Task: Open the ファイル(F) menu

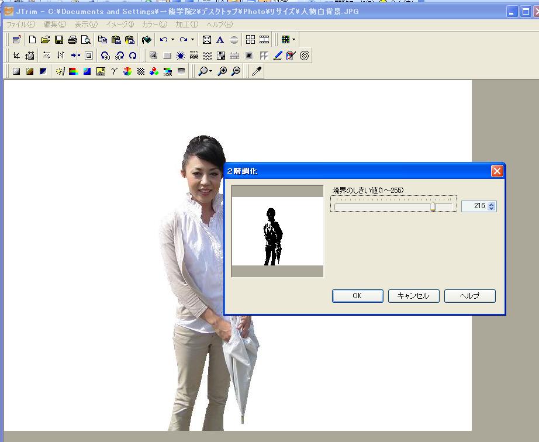Action: pos(20,25)
